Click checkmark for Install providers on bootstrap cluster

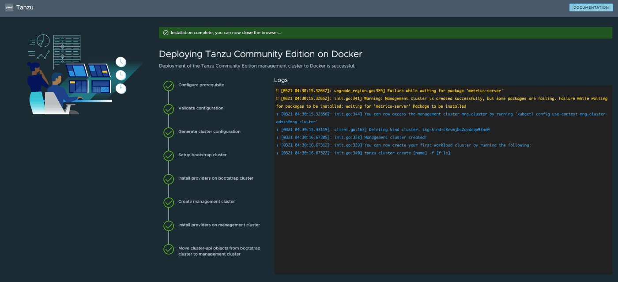point(169,179)
